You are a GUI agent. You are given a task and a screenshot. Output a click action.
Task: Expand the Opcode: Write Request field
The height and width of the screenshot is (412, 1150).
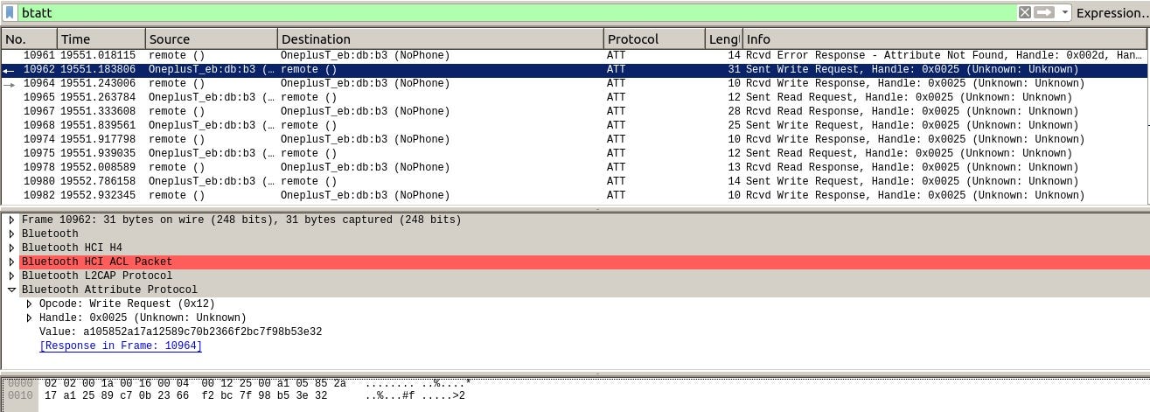point(29,304)
